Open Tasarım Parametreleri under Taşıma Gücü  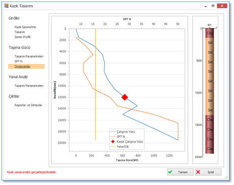[29, 56]
